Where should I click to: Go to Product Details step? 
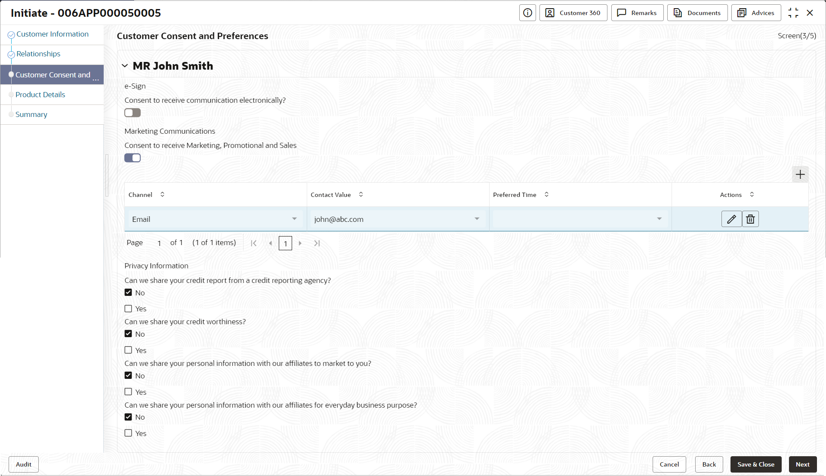(40, 95)
